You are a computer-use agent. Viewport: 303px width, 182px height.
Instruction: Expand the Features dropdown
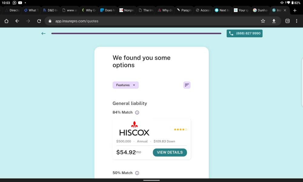126,85
